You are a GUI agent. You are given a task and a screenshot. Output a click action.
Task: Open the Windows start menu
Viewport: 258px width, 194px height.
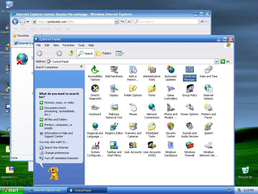click(12, 190)
